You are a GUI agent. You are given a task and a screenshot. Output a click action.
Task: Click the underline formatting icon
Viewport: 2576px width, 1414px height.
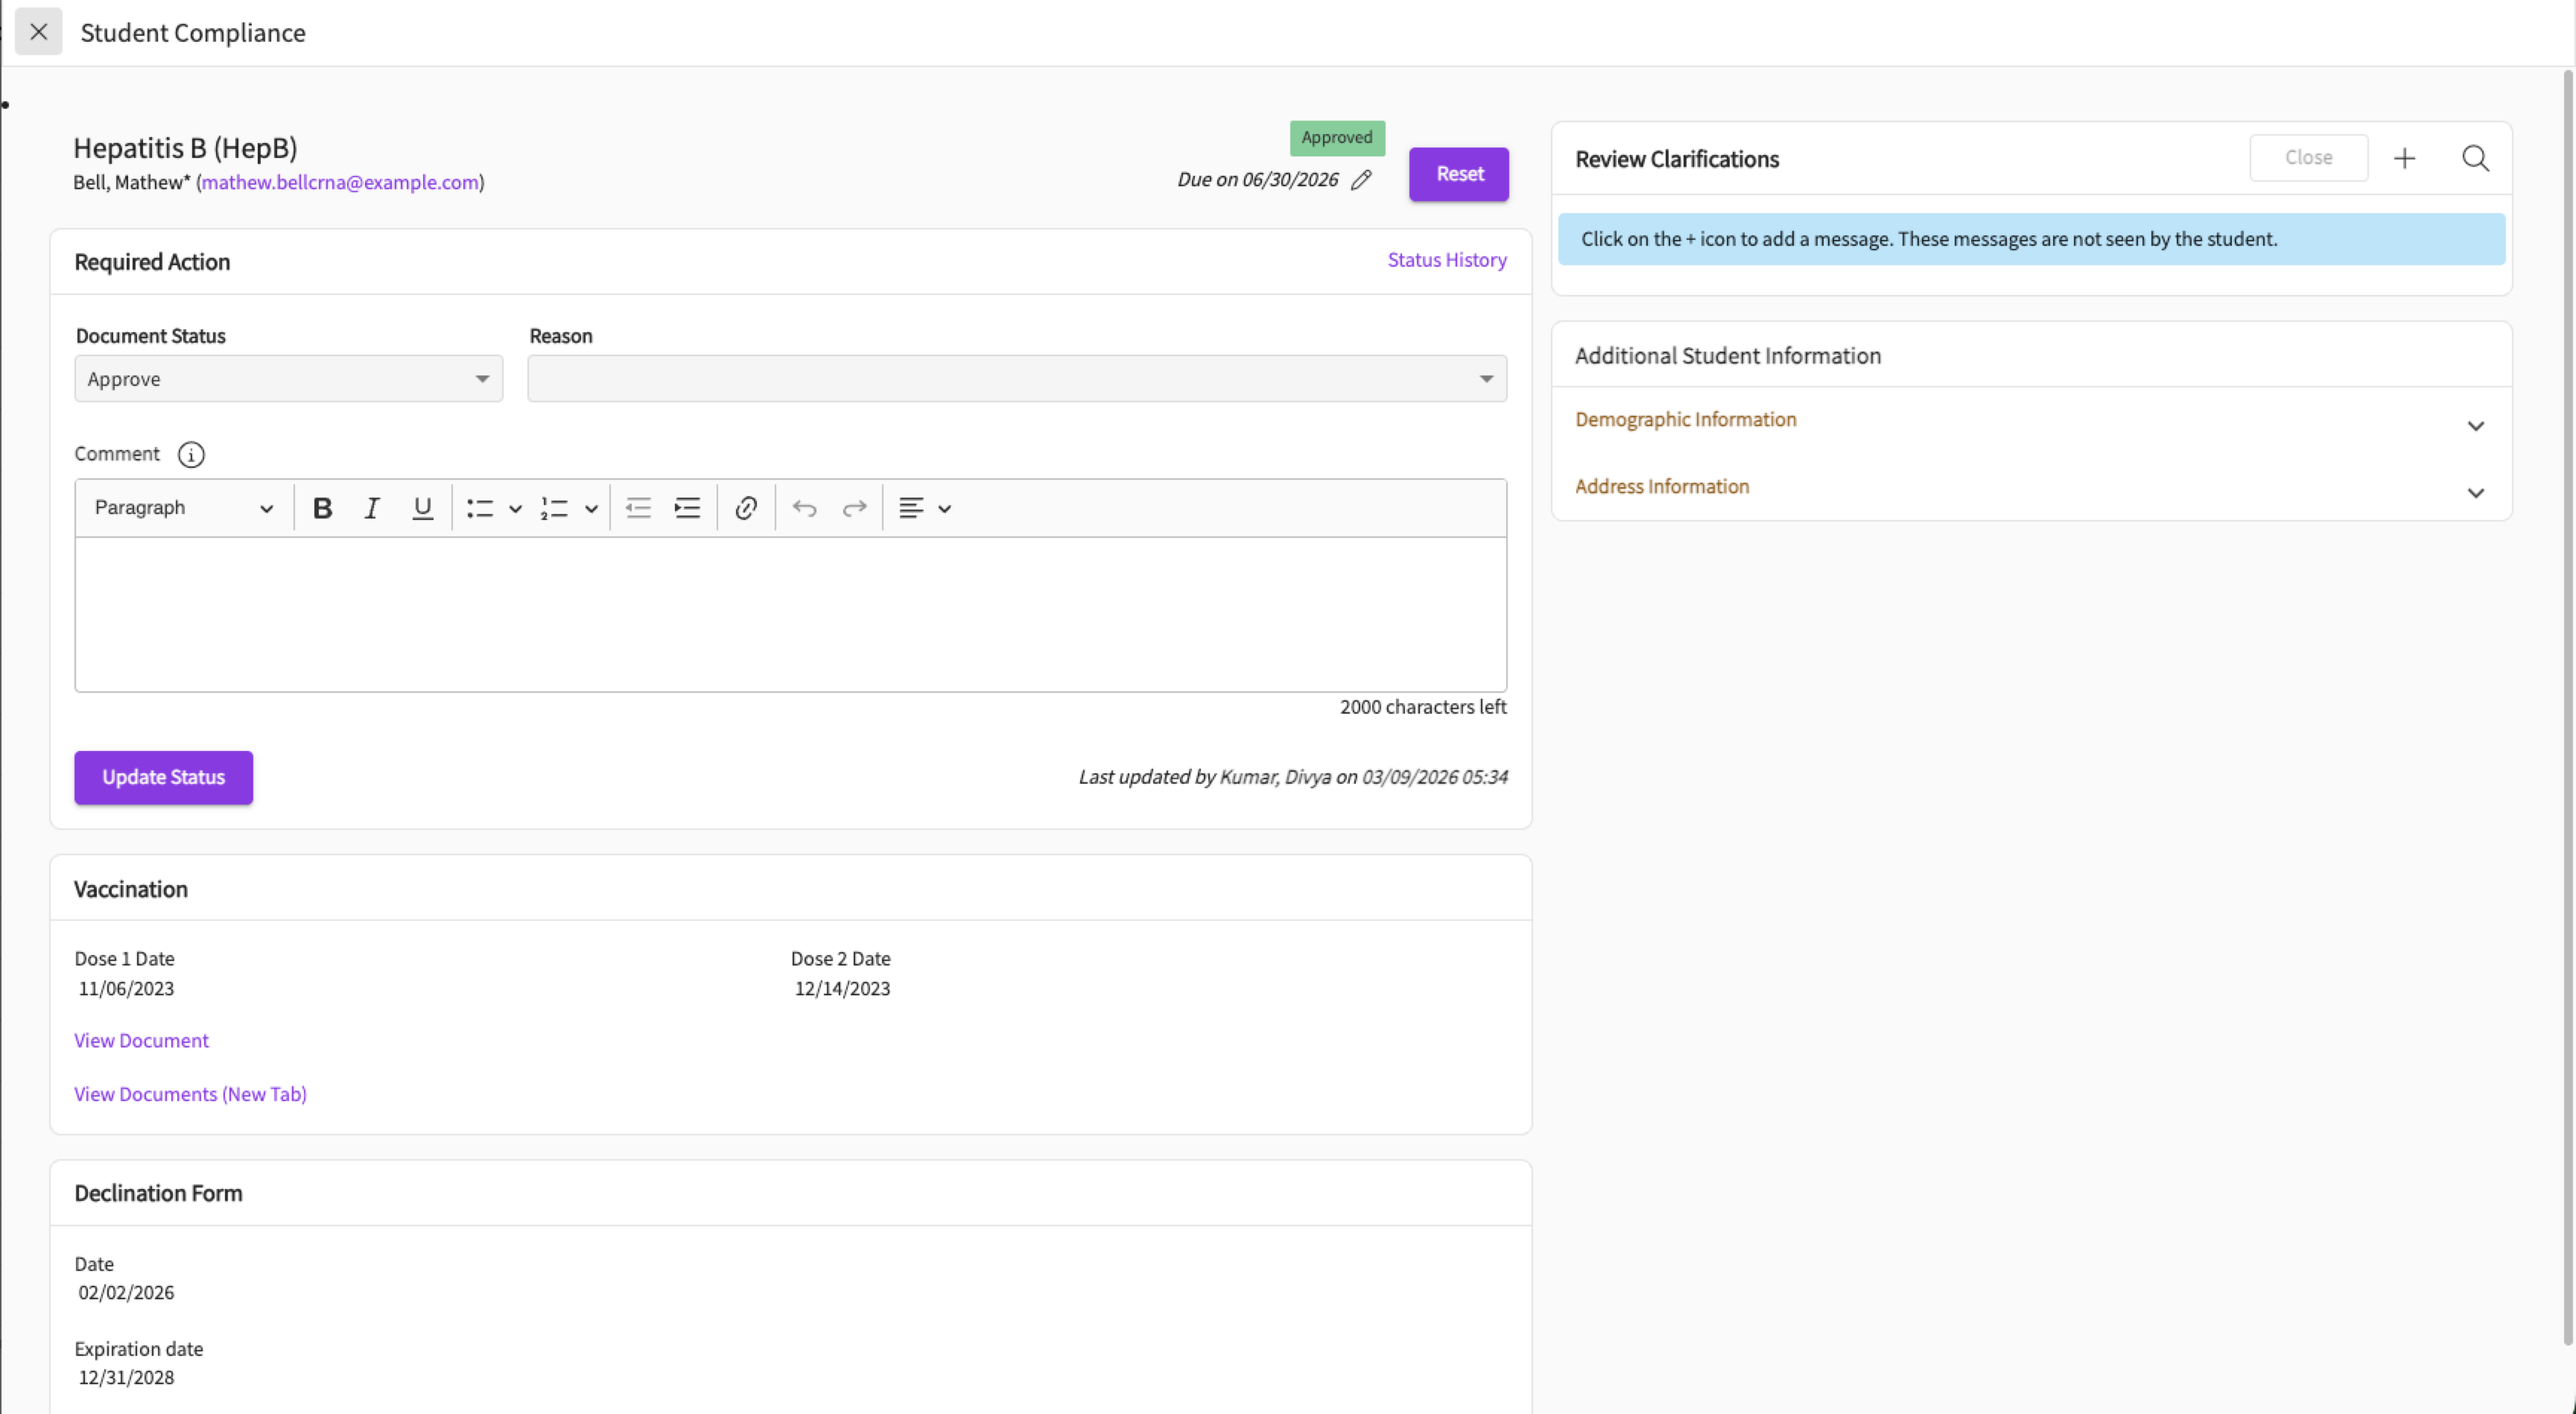(422, 508)
